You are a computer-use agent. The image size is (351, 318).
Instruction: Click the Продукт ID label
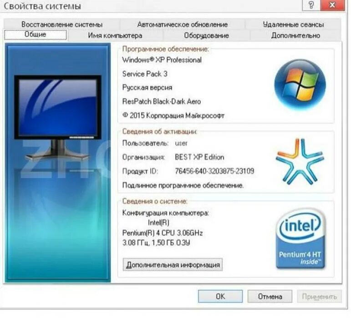click(140, 171)
